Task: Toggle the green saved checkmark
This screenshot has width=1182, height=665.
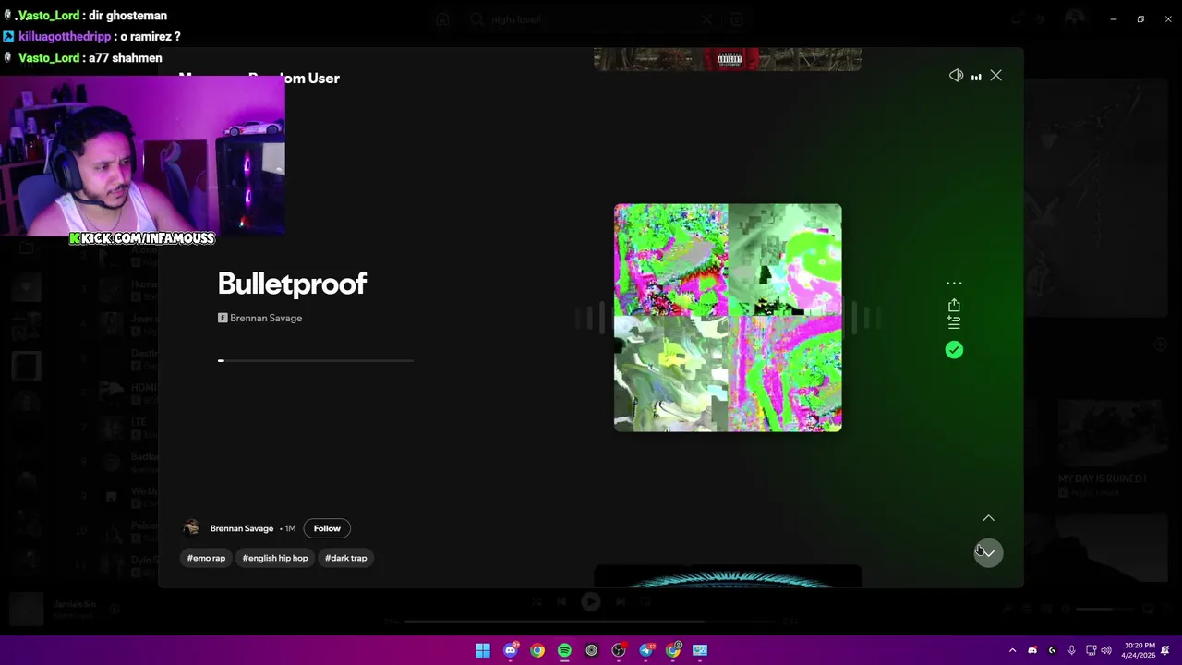Action: 954,350
